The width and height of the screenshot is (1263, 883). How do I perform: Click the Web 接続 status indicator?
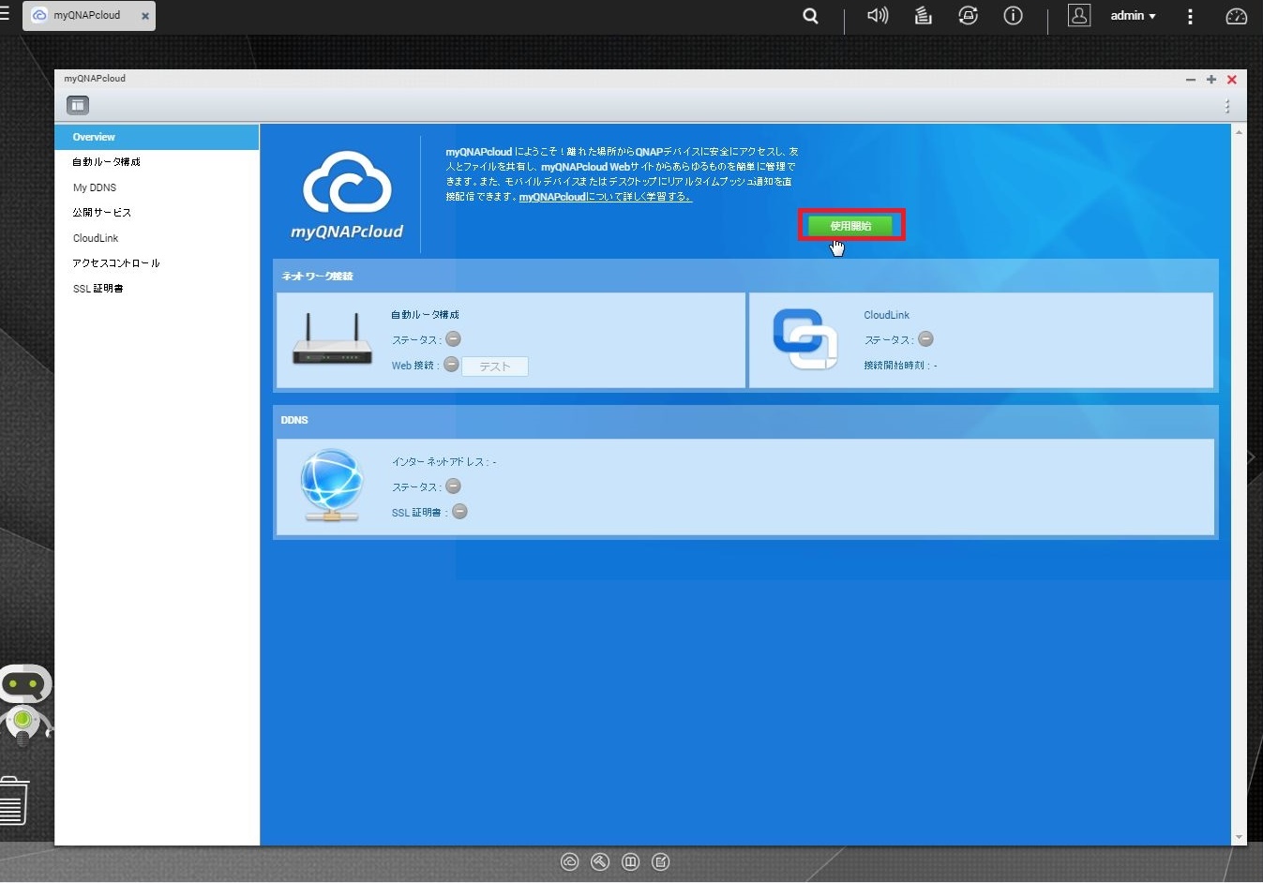(x=451, y=365)
